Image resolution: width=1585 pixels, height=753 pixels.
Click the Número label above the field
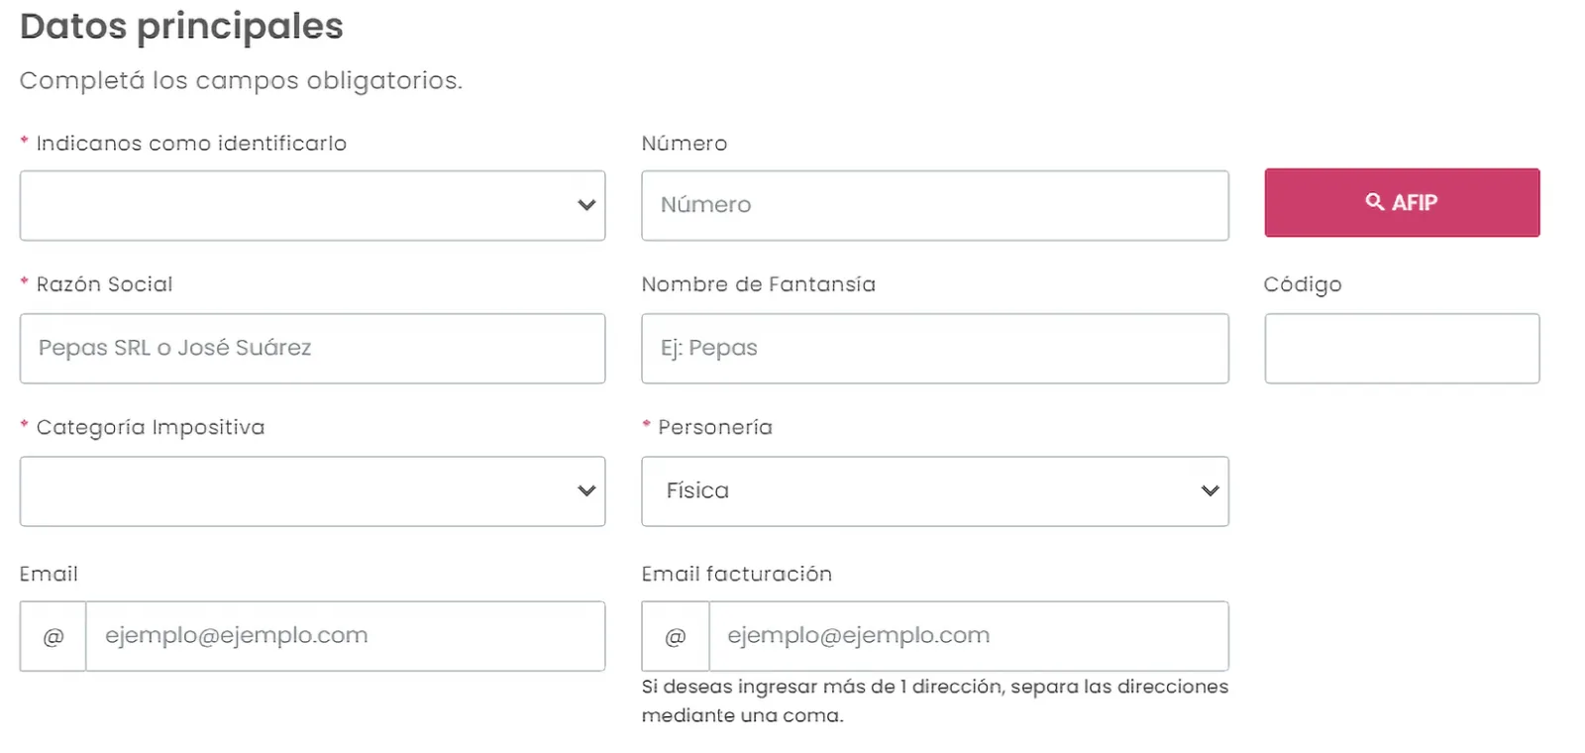684,144
